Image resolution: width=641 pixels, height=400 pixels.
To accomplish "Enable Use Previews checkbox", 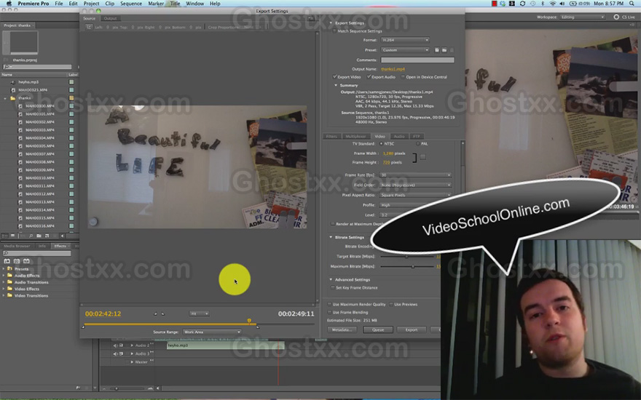I will coord(391,305).
